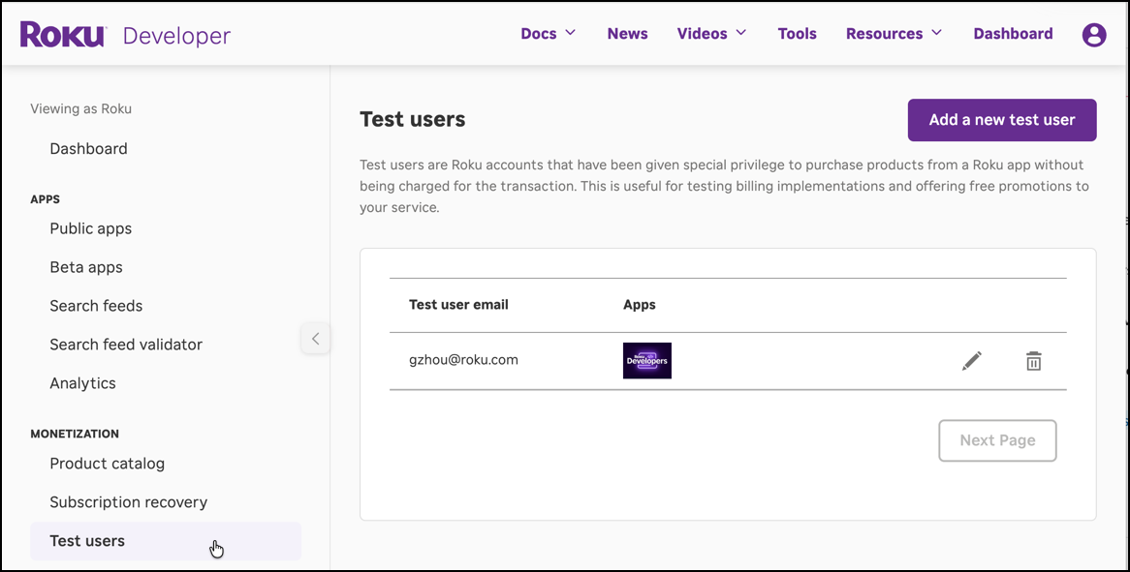This screenshot has height=572, width=1130.
Task: Click the Apps column header
Action: [640, 304]
